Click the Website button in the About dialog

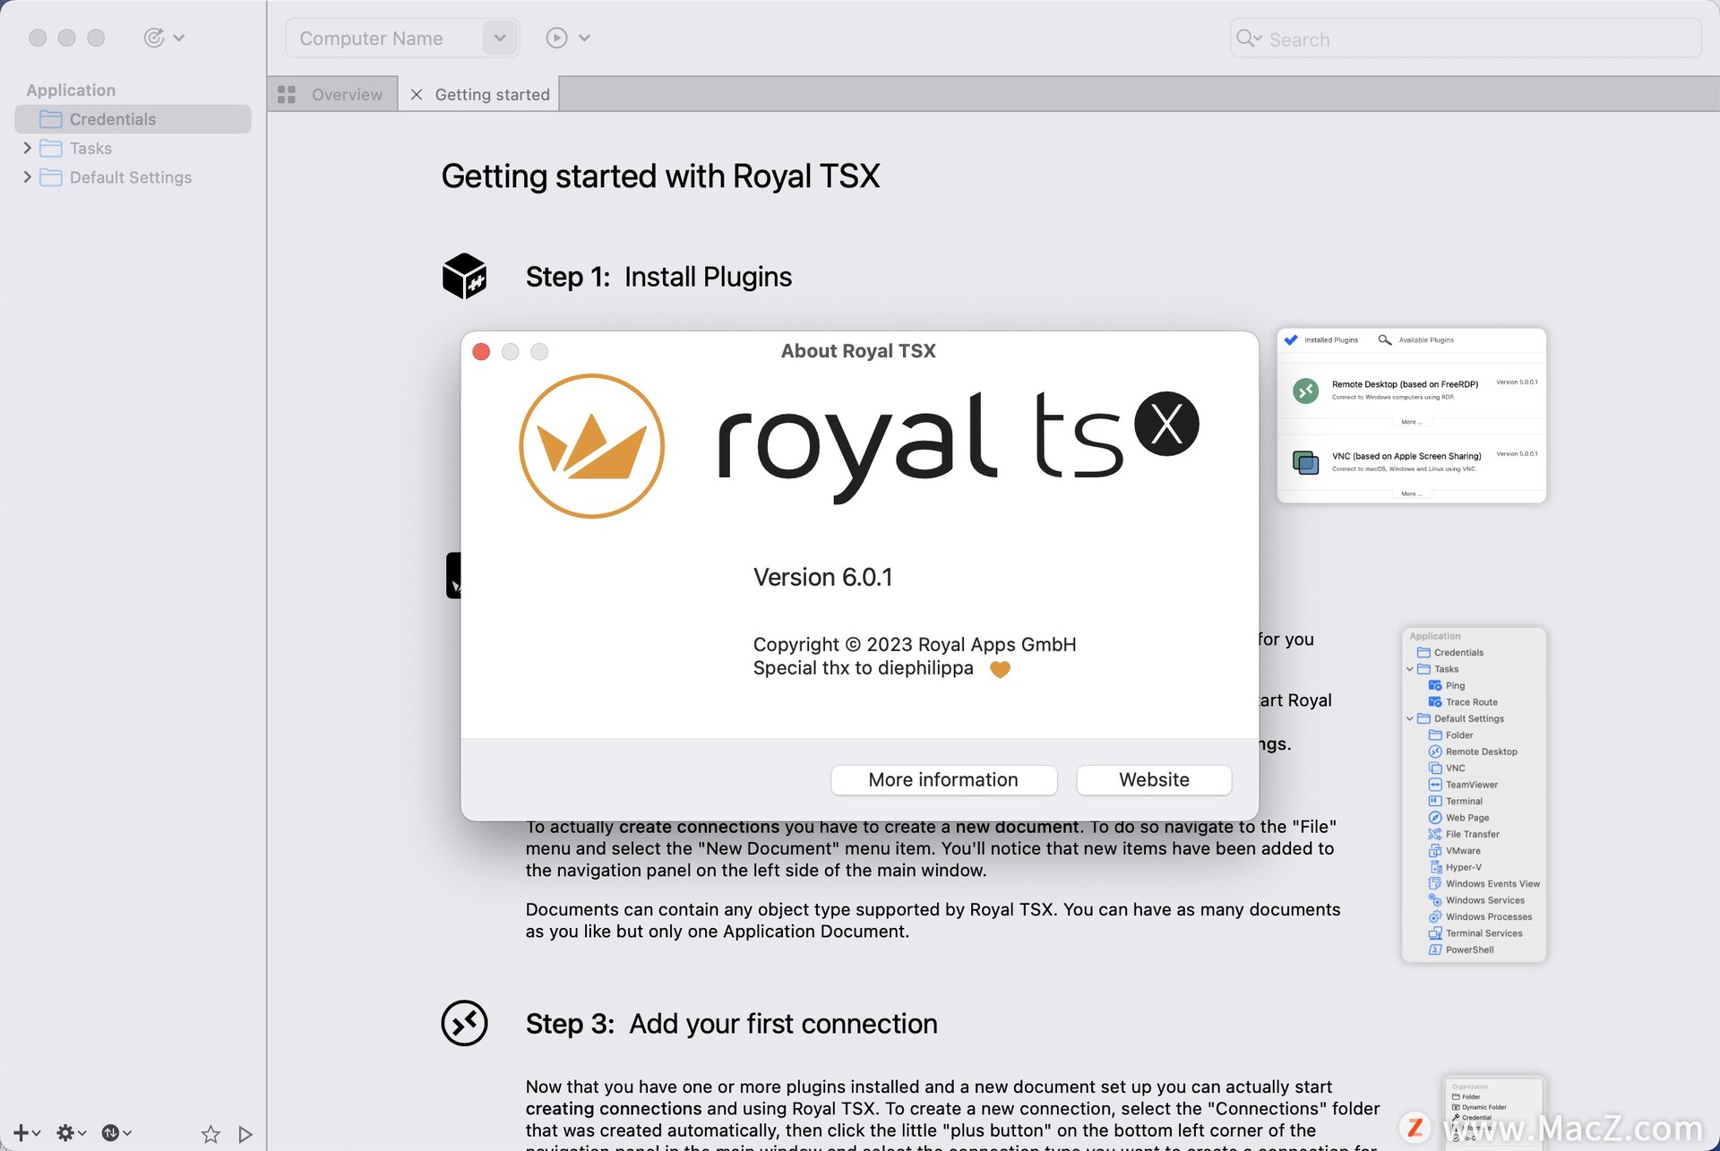tap(1153, 779)
